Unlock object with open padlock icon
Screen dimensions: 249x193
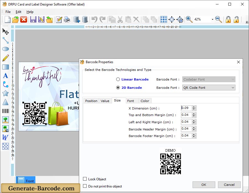236,20
